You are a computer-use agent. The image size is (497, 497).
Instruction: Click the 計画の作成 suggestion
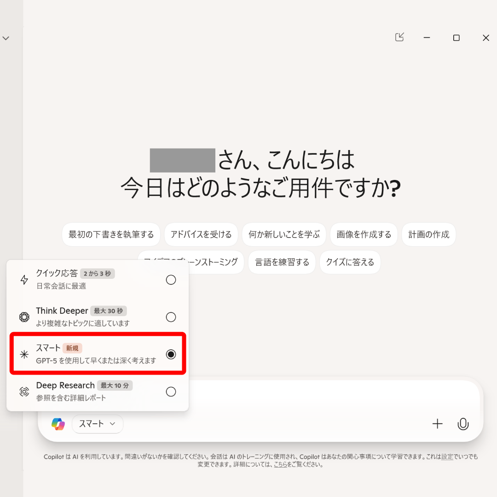pyautogui.click(x=428, y=235)
